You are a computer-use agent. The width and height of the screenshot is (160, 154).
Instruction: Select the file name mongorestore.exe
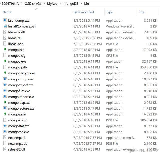coord(21,108)
